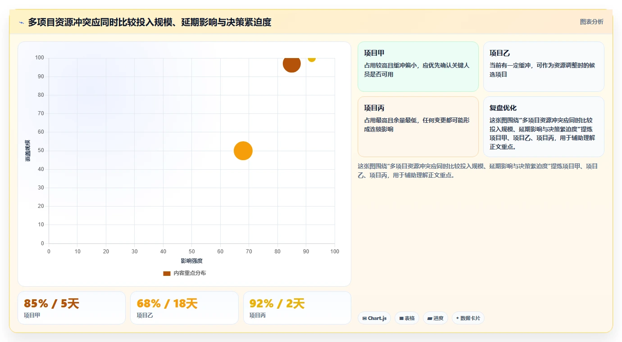Open the 项目乙 info card
The width and height of the screenshot is (622, 342).
[x=544, y=67]
